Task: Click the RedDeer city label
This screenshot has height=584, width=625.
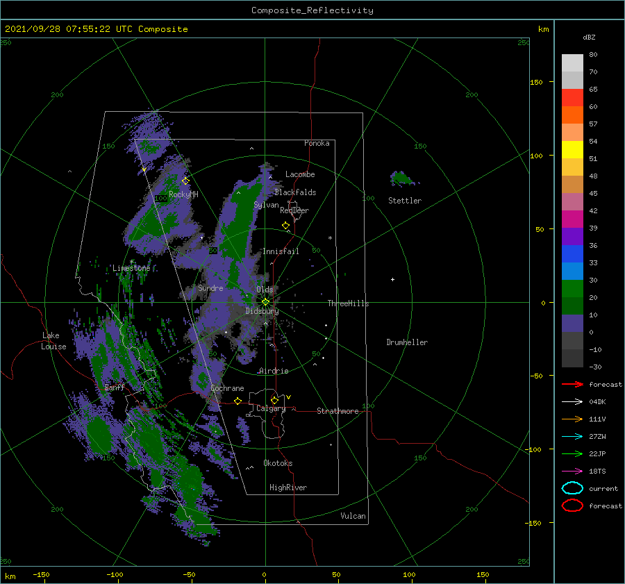Action: pyautogui.click(x=294, y=210)
